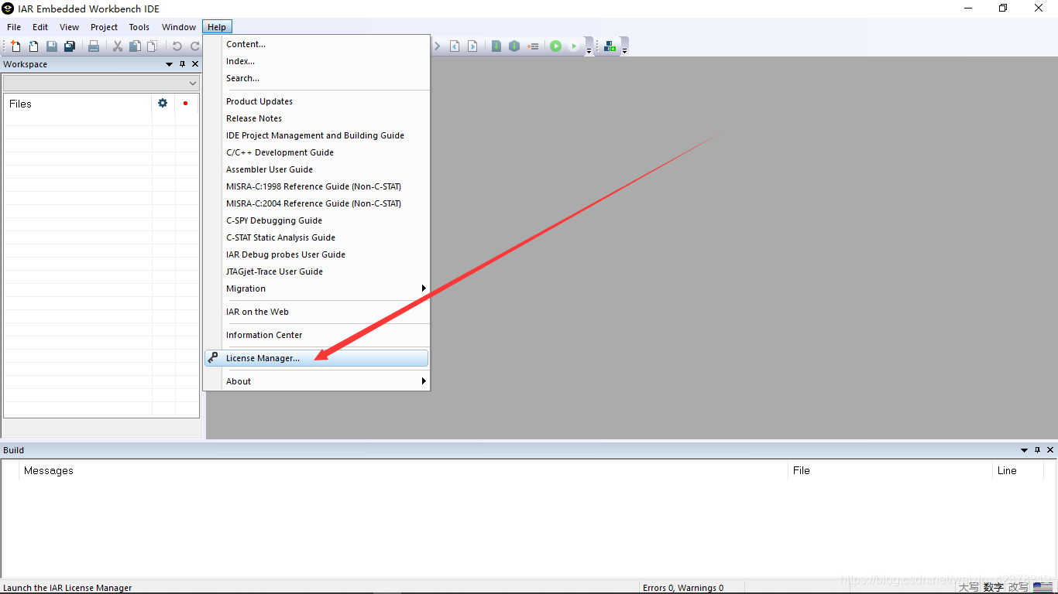Click the File column header in Build

coord(890,470)
